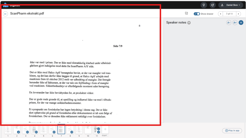This screenshot has height=138, width=246.
Task: Toggle the Show drawer switch
Action: 197,14
